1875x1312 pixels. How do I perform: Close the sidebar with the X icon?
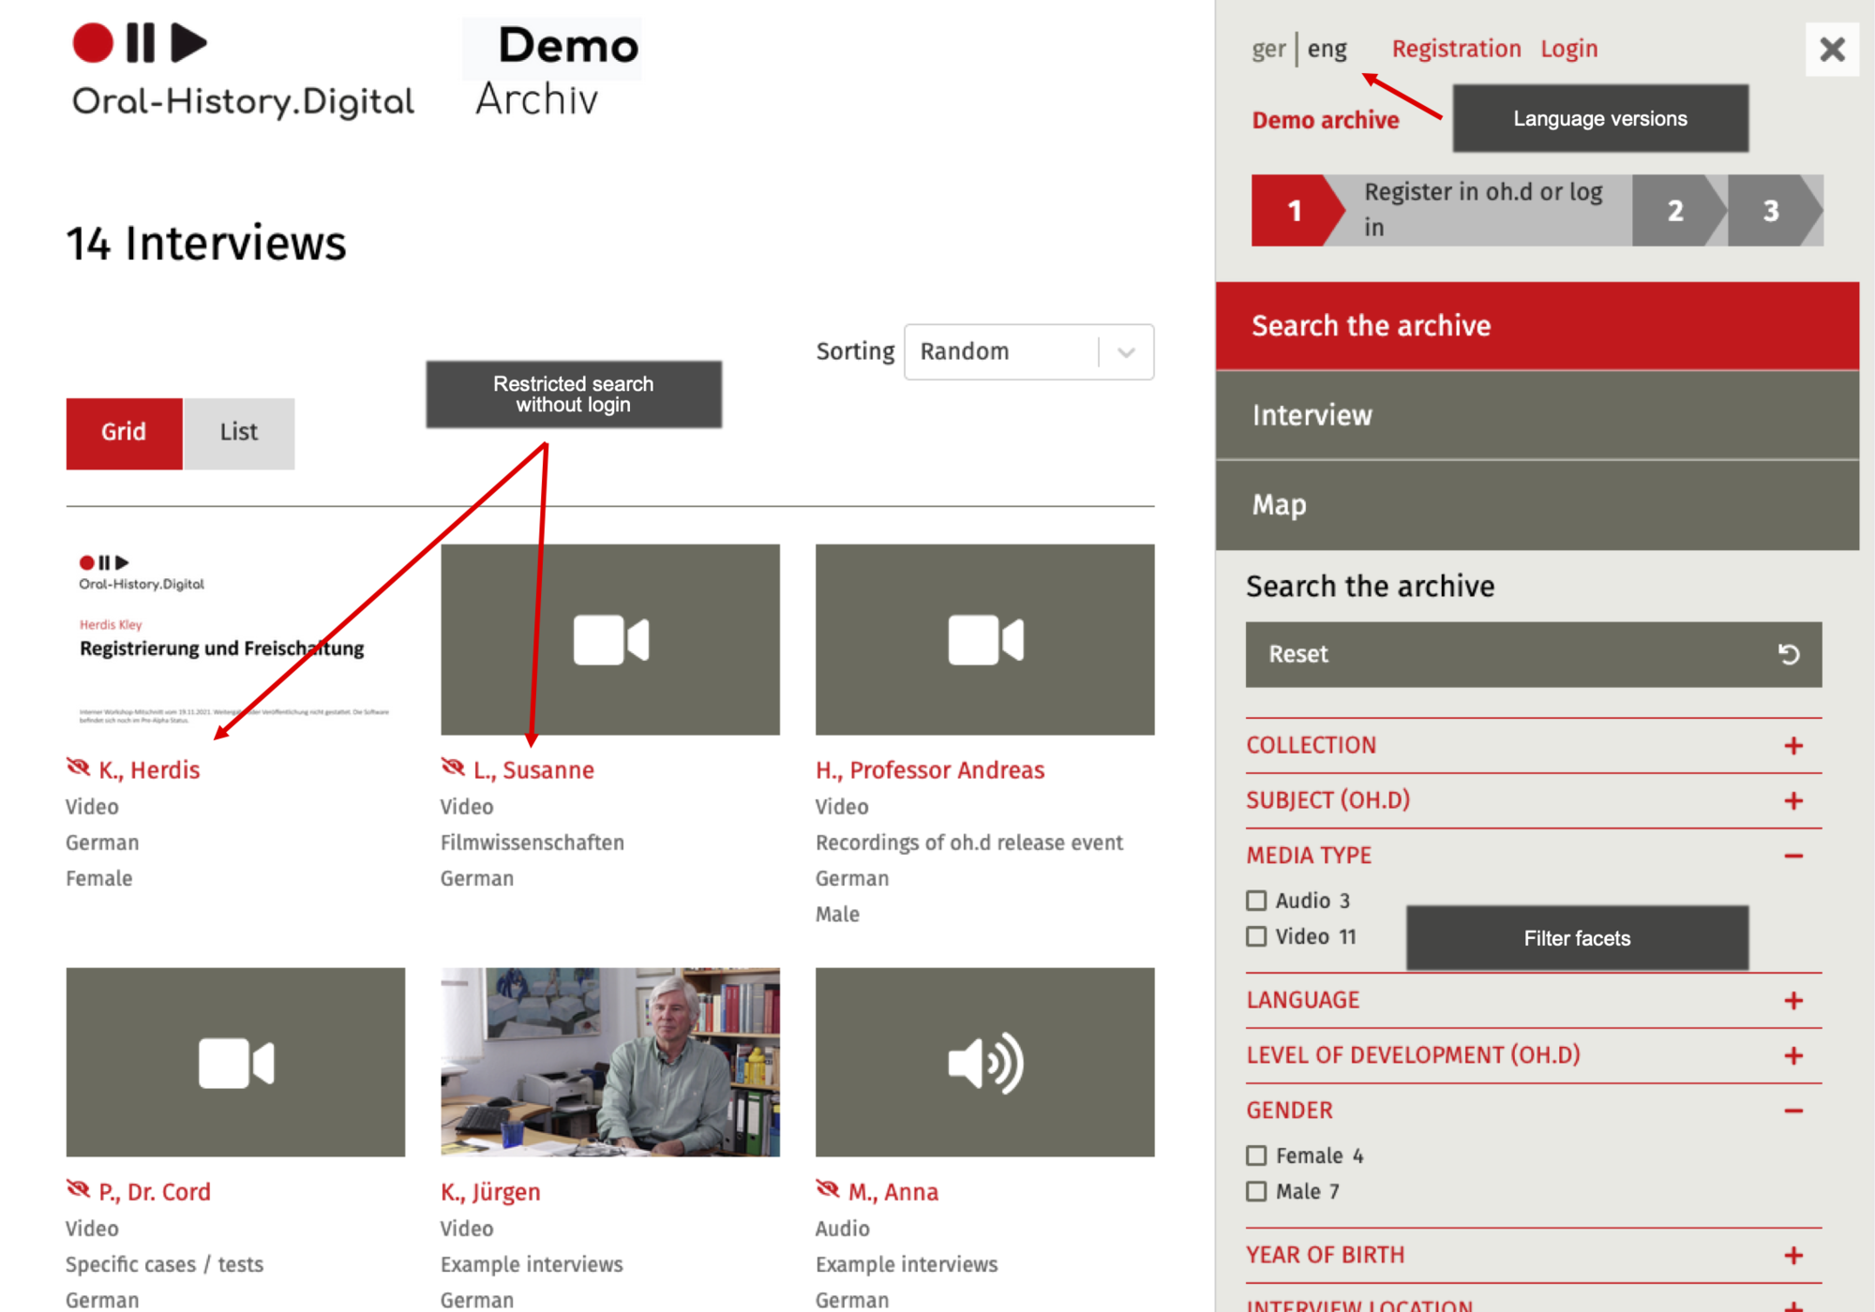coord(1831,50)
